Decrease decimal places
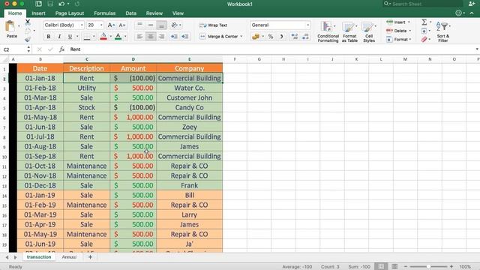Screen dimensions: 480x270 point(305,37)
